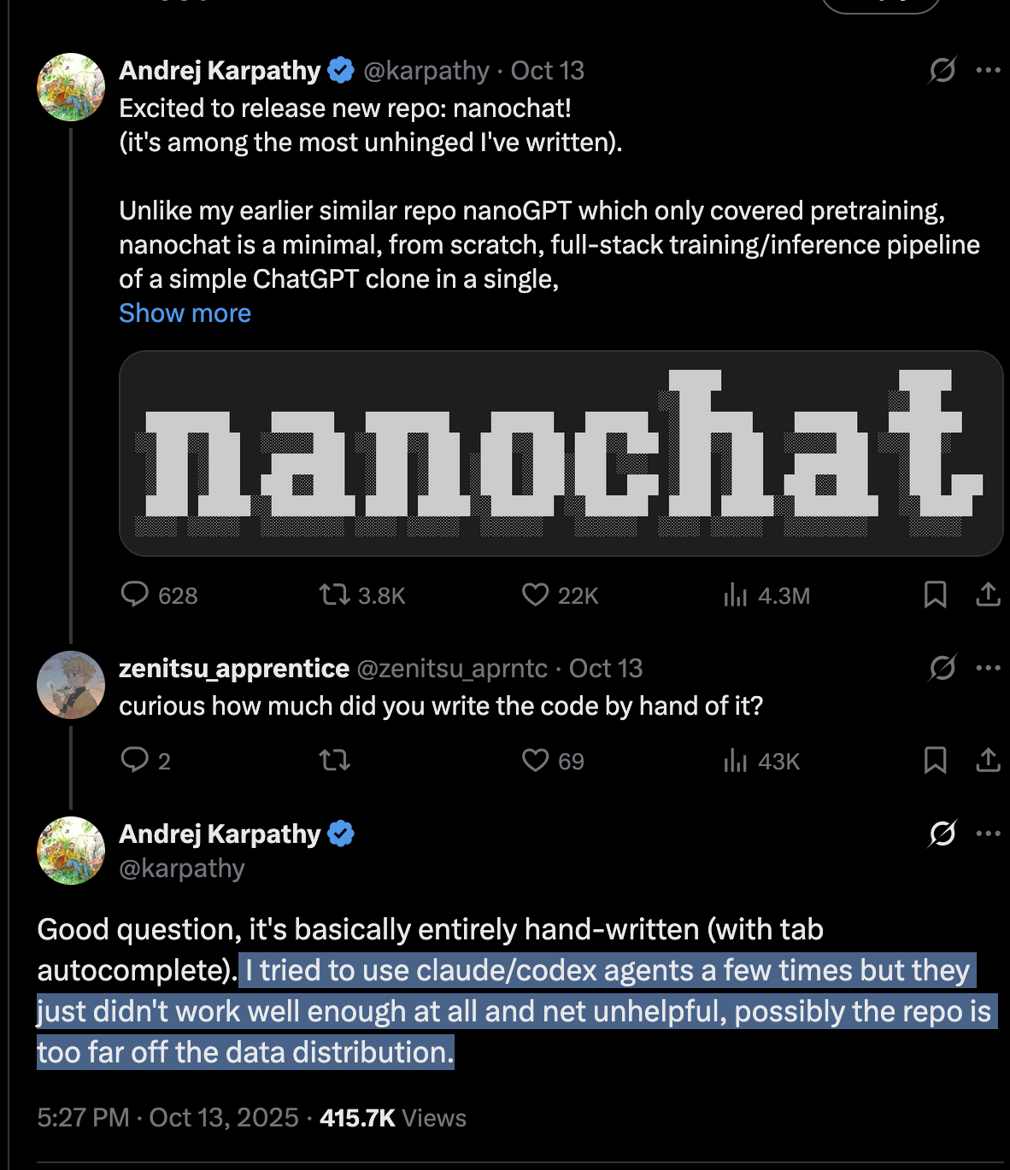This screenshot has height=1170, width=1010.
Task: Repost zenitsu_apprentice's reply
Action: click(334, 760)
